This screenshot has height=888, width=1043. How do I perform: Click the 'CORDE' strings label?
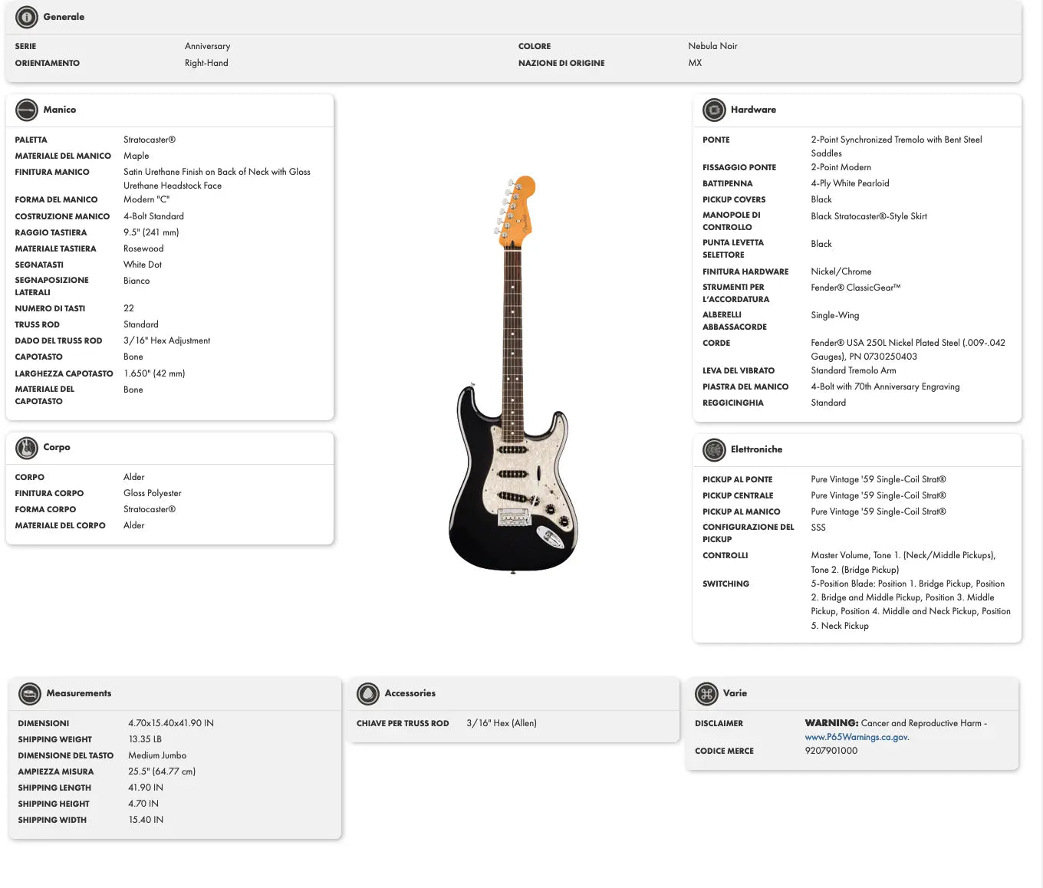716,343
